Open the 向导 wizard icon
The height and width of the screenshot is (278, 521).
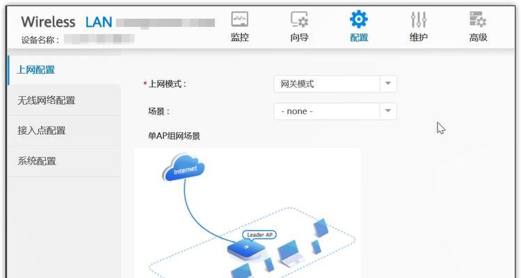299,19
